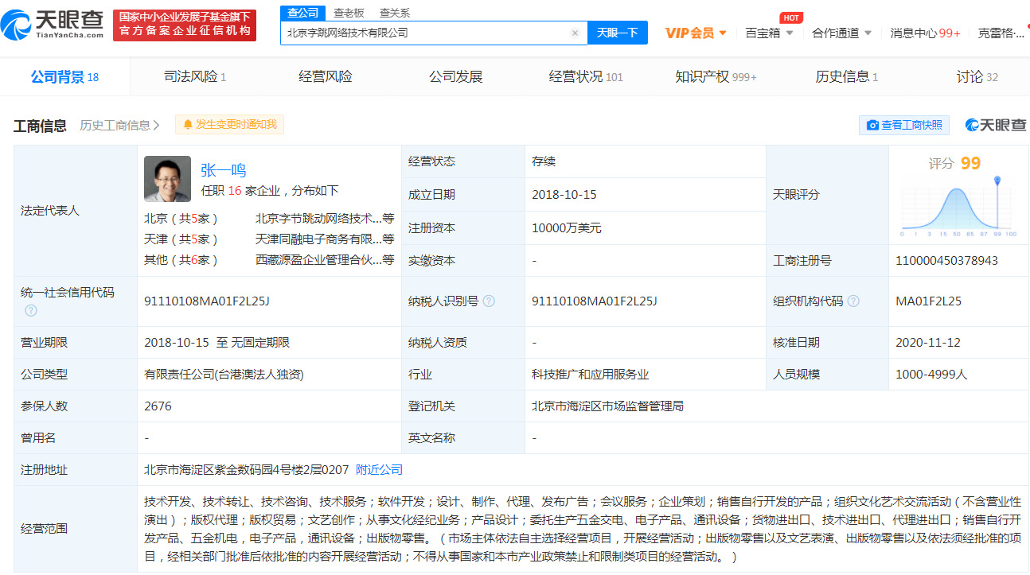Select the 查关系 search tab
The width and height of the screenshot is (1030, 575).
[x=395, y=12]
